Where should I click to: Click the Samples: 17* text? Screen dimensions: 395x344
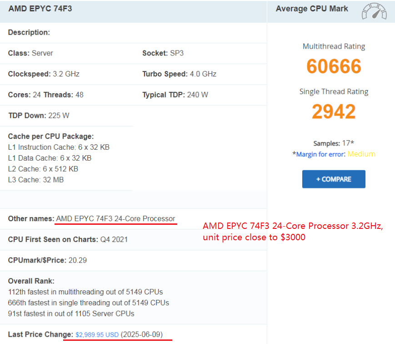pyautogui.click(x=334, y=143)
